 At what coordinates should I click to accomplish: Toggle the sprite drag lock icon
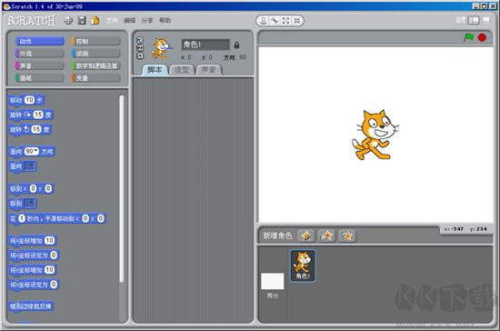point(236,45)
